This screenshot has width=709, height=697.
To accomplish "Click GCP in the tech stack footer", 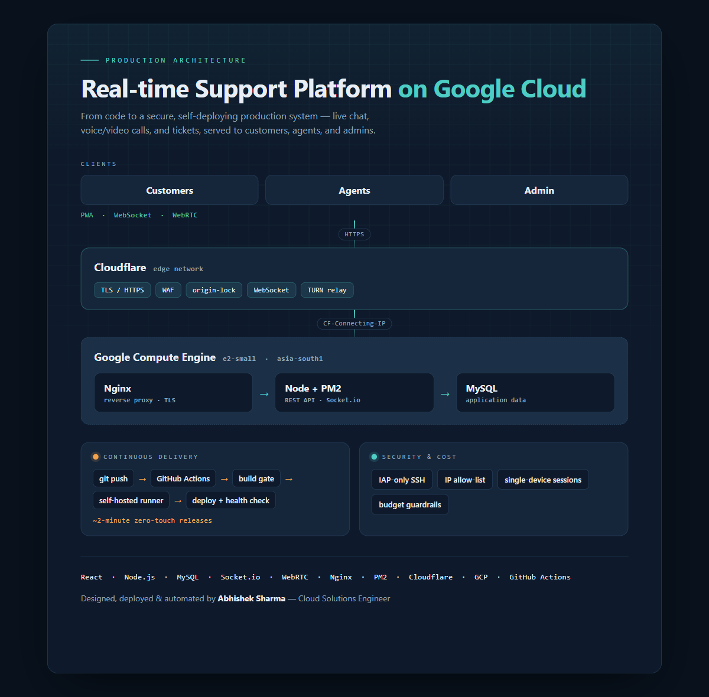I will click(481, 577).
